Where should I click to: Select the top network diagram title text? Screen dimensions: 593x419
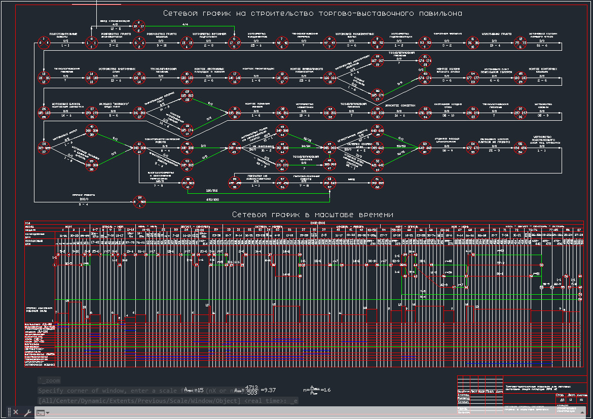(312, 13)
